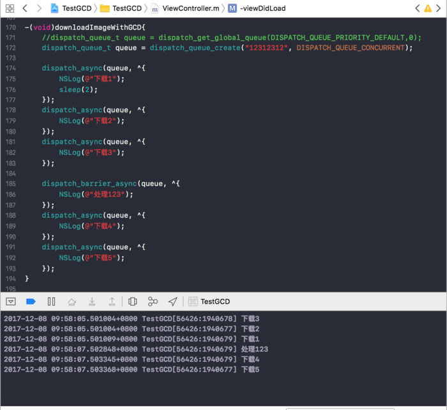The height and width of the screenshot is (410, 447).
Task: Open the related items grid menu
Action: pos(10,8)
